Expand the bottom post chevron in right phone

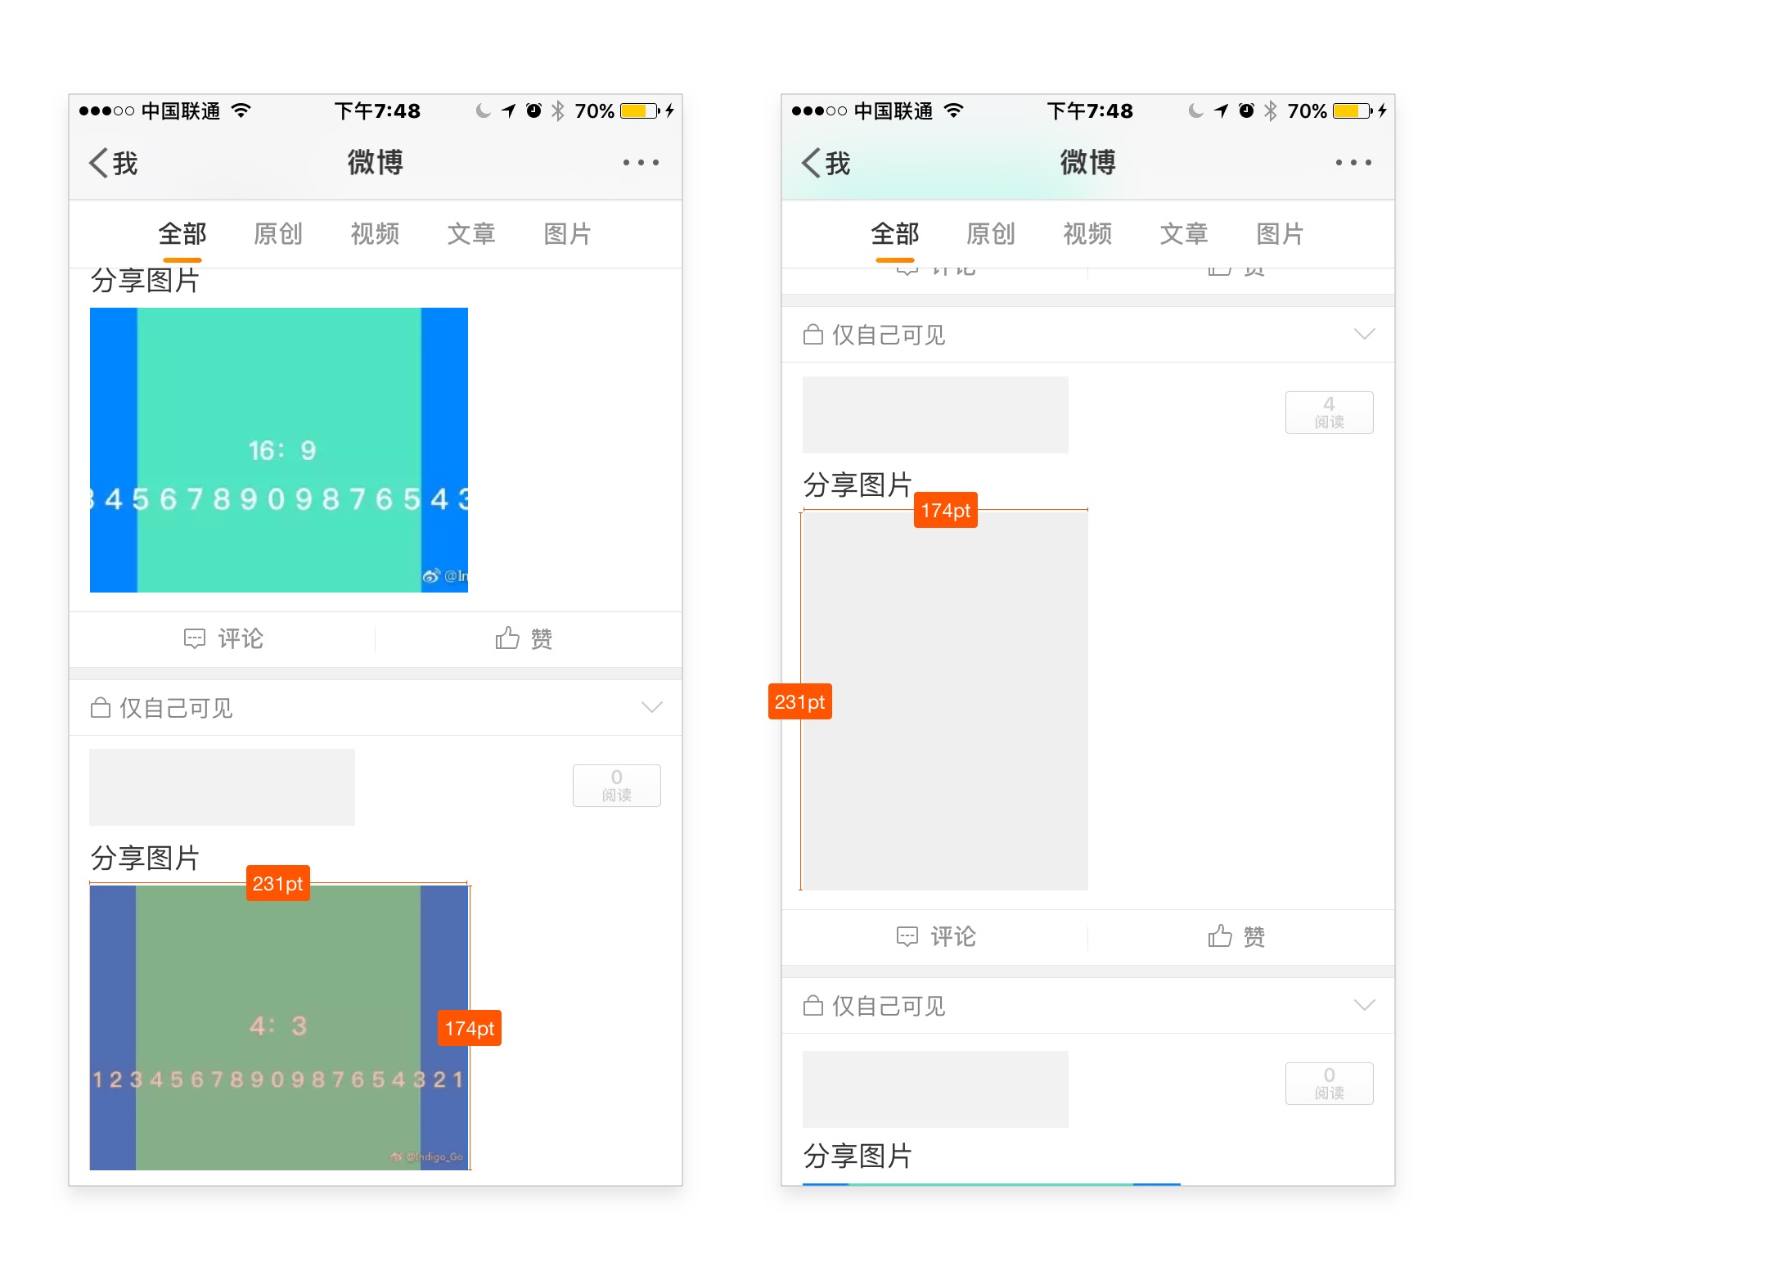click(x=1364, y=1005)
